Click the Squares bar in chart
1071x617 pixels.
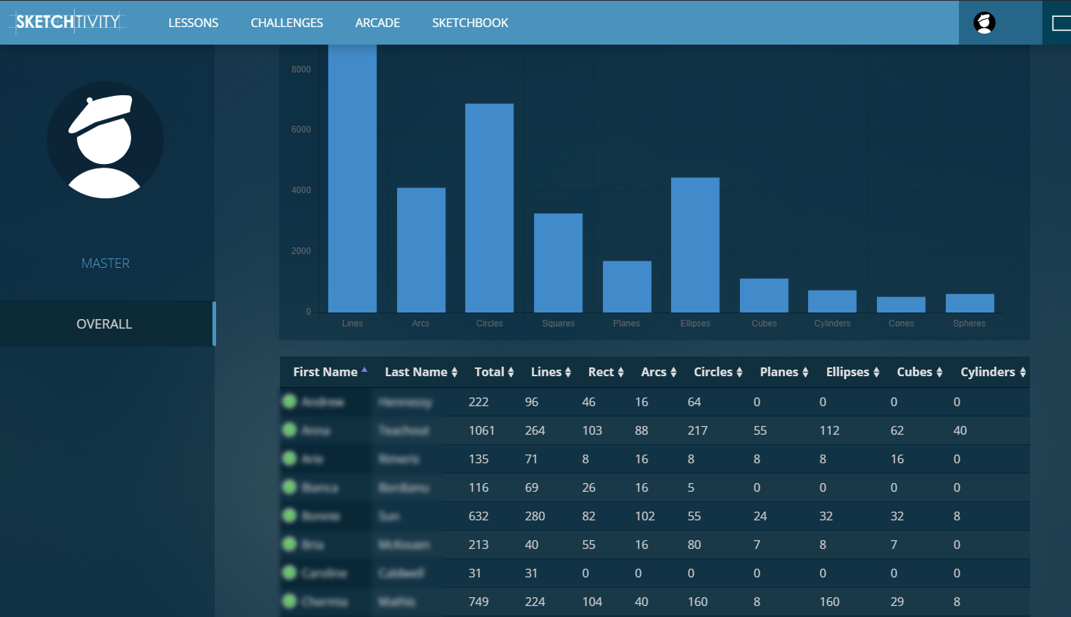558,263
